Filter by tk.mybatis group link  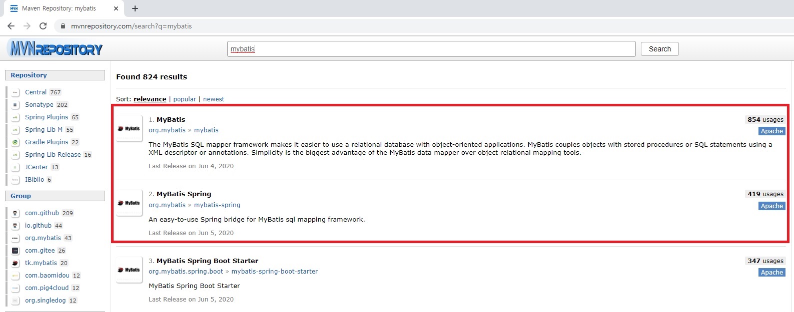[x=41, y=263]
